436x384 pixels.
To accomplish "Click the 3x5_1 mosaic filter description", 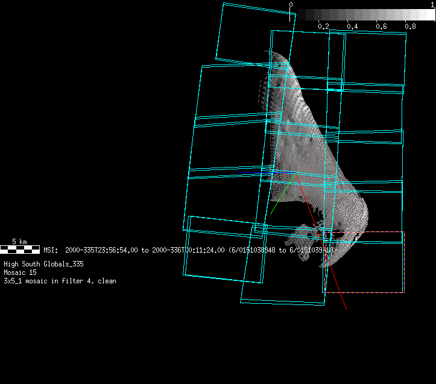I will point(60,281).
